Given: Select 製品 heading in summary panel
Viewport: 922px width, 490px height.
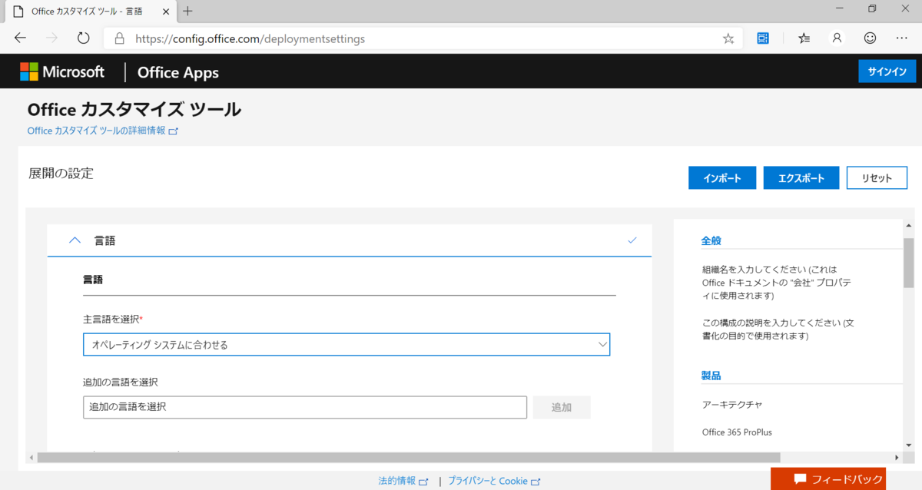Looking at the screenshot, I should pos(711,376).
